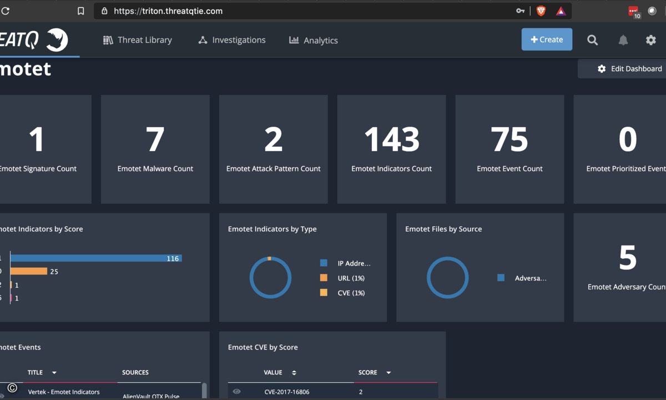Open the Emotet Event Count card

coord(510,149)
